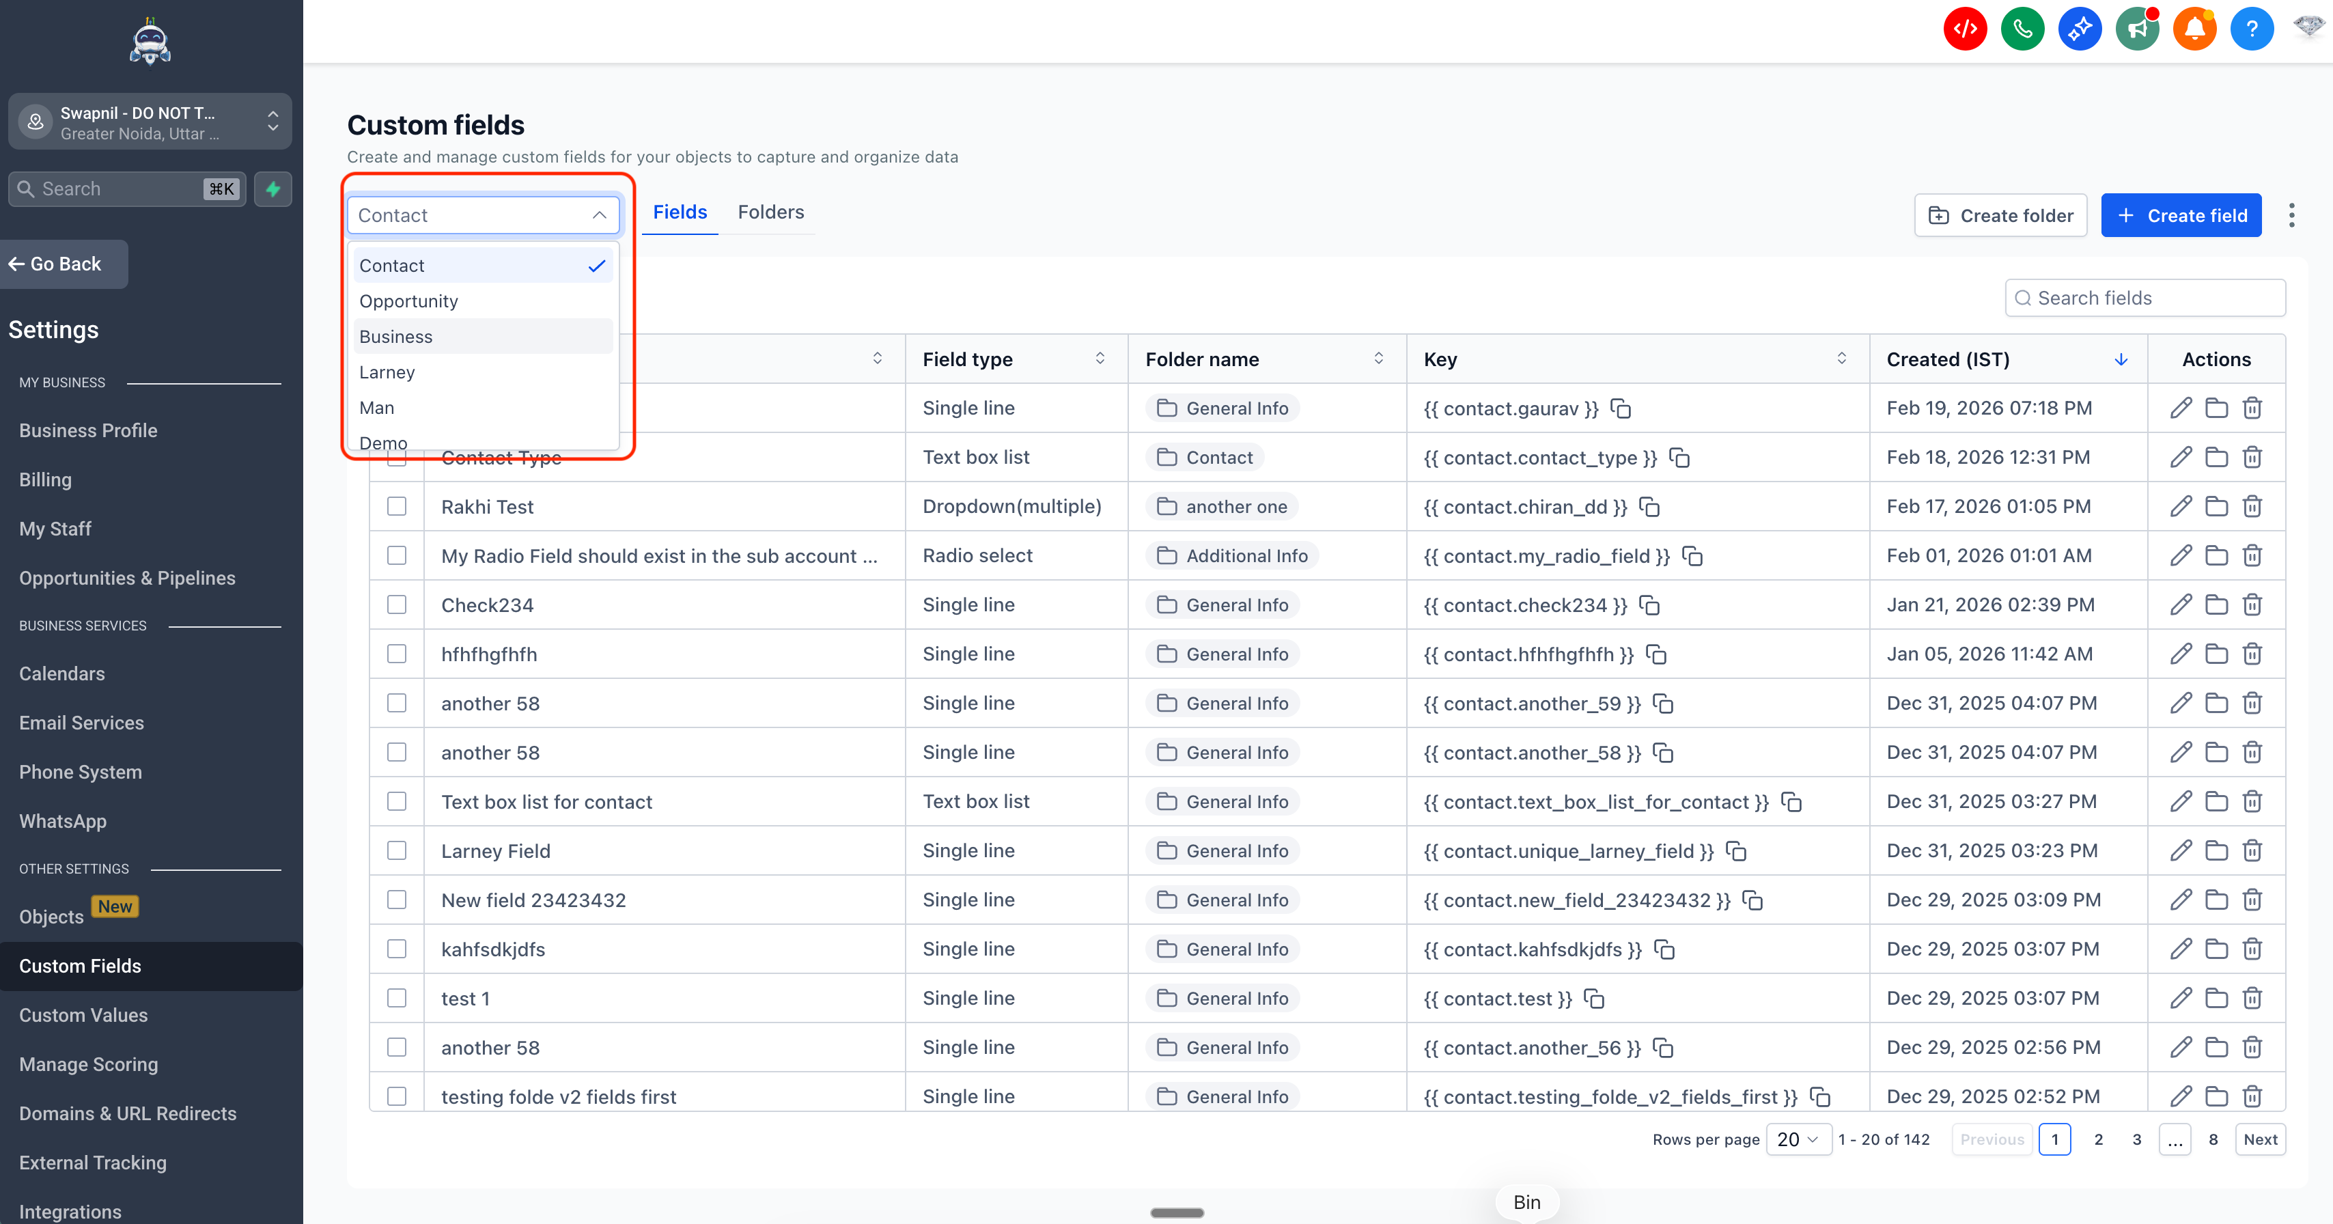Open Custom Values in the sidebar
The width and height of the screenshot is (2333, 1224).
tap(83, 1015)
